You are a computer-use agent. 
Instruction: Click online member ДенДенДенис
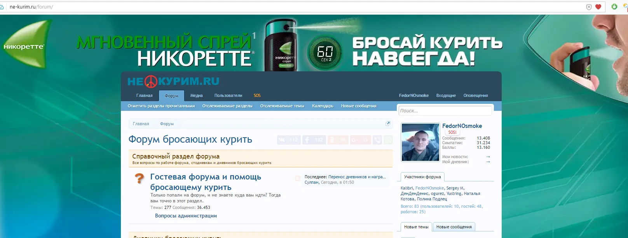[414, 193]
